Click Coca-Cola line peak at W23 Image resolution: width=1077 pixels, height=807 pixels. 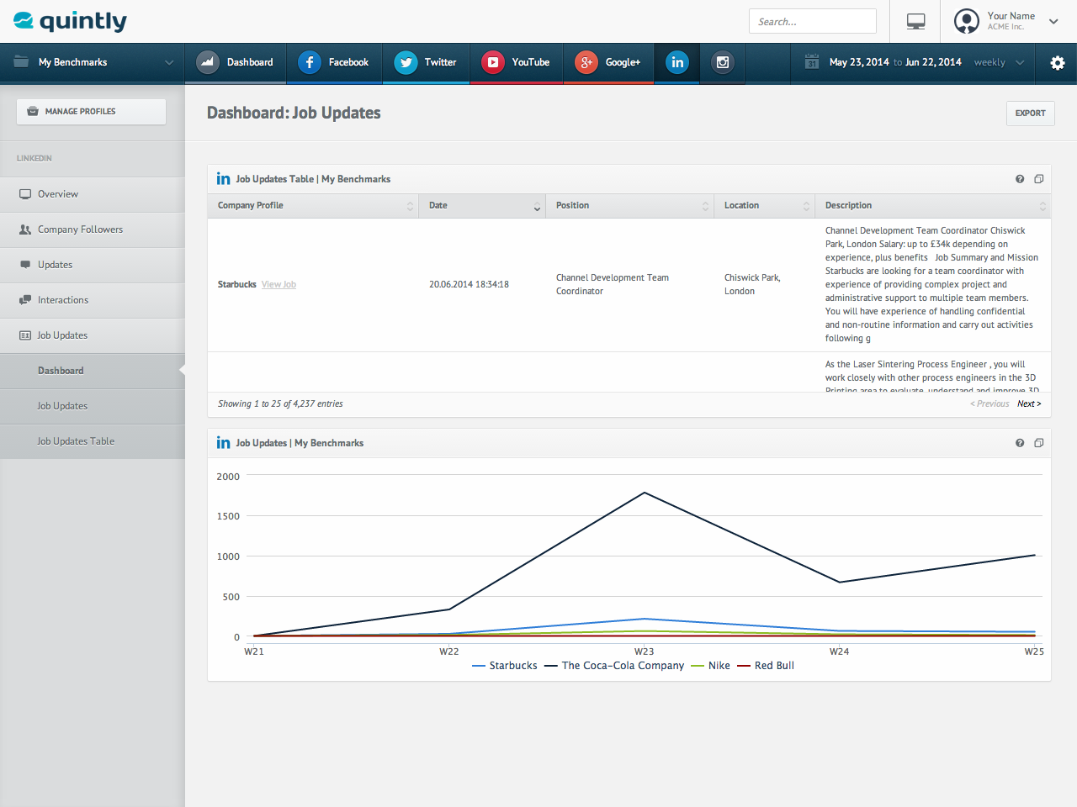[x=645, y=493]
